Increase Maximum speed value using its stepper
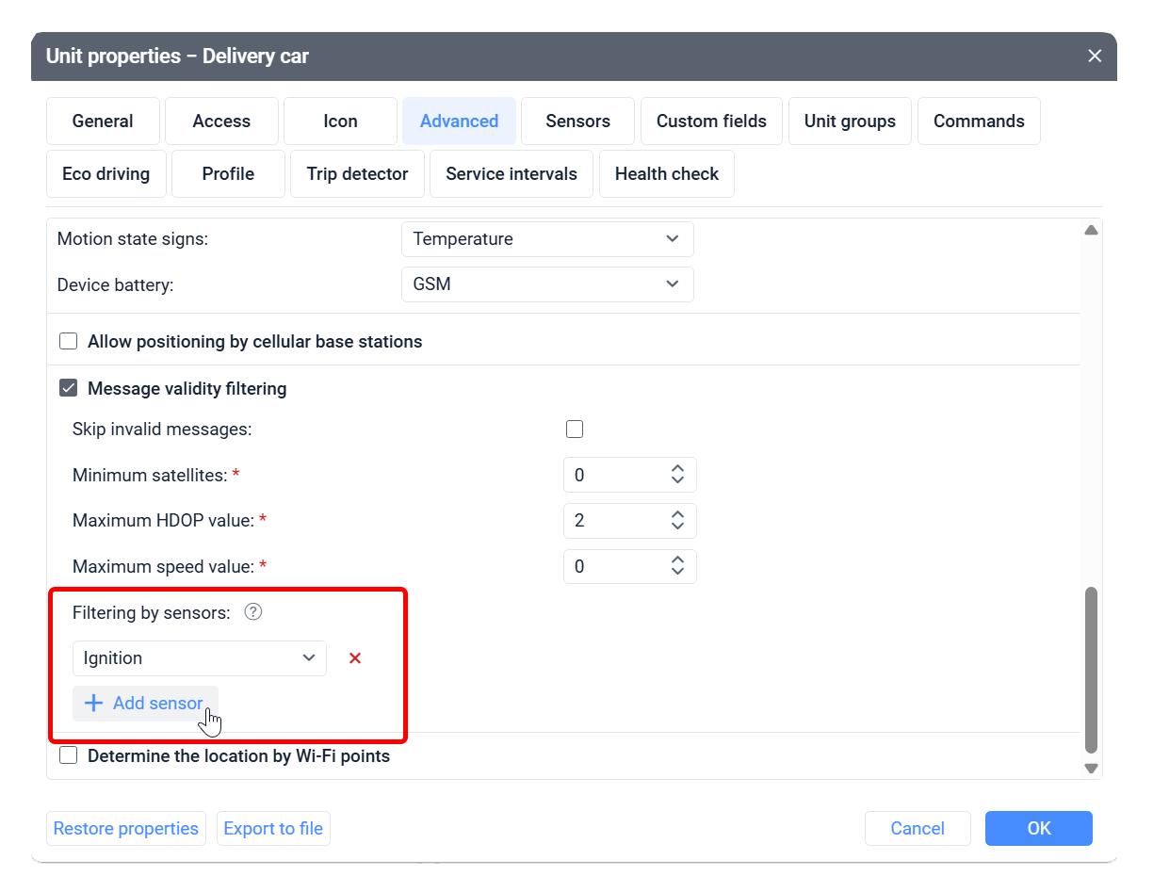The width and height of the screenshot is (1153, 892). coord(677,560)
